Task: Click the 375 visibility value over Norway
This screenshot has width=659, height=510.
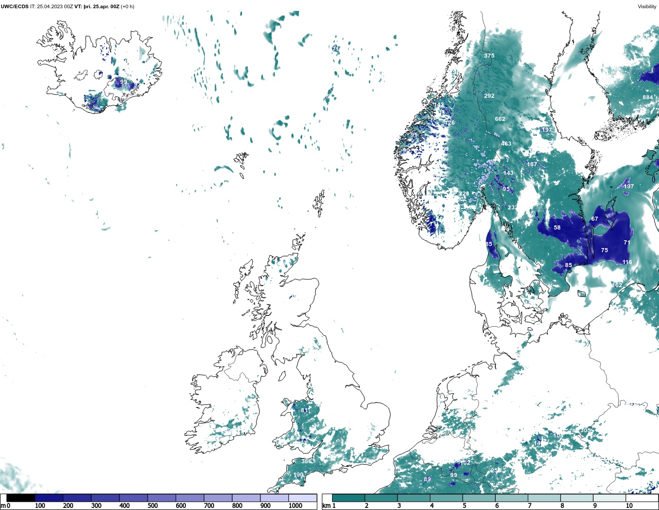Action: [x=489, y=56]
